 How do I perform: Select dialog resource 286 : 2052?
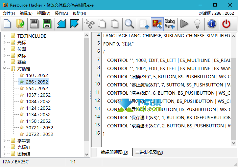pyautogui.click(x=37, y=82)
